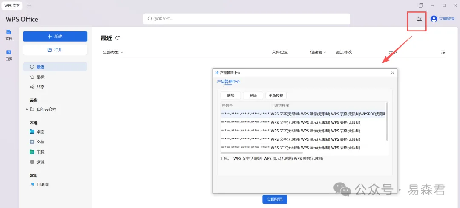Sort by Last Modified column
Image resolution: width=460 pixels, height=208 pixels.
click(x=344, y=52)
